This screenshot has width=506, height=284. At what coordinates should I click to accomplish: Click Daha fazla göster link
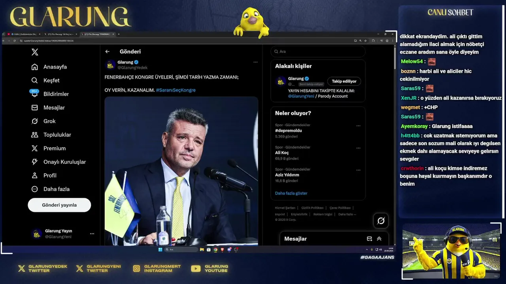(x=291, y=193)
